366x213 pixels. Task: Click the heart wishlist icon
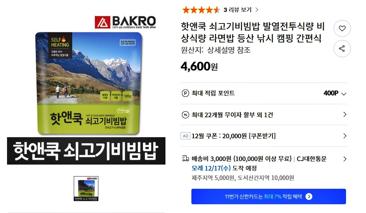[x=342, y=28]
